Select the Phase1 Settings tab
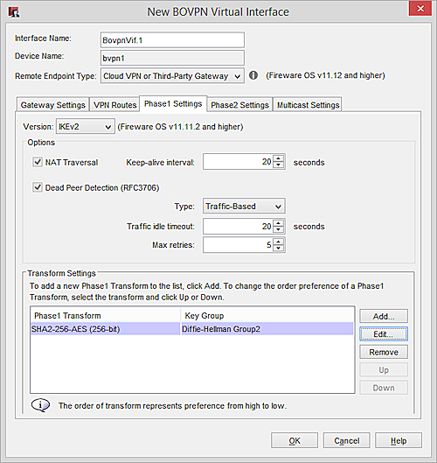 pos(173,104)
